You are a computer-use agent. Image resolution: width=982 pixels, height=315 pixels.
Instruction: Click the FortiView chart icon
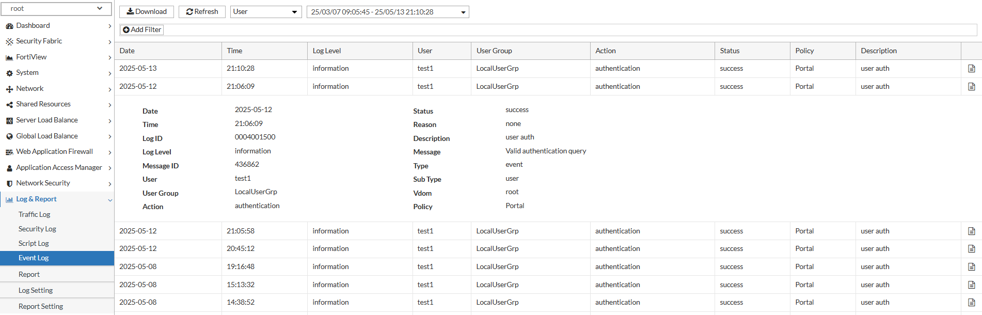[x=9, y=57]
